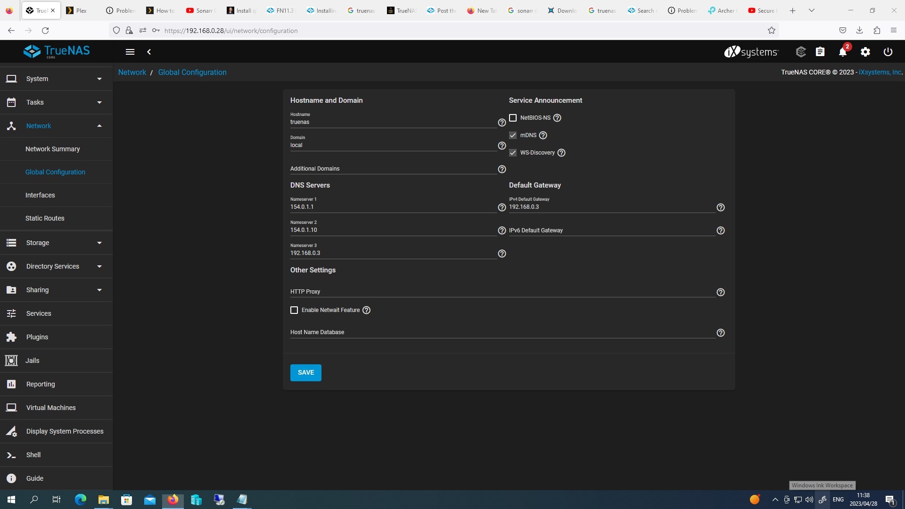Screen dimensions: 905x509
Task: Open Display System Processes
Action: click(x=57, y=431)
